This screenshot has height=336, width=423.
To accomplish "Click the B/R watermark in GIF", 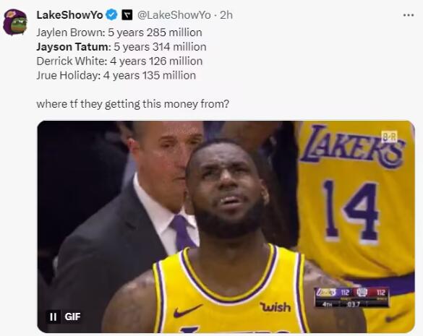I will click(390, 137).
